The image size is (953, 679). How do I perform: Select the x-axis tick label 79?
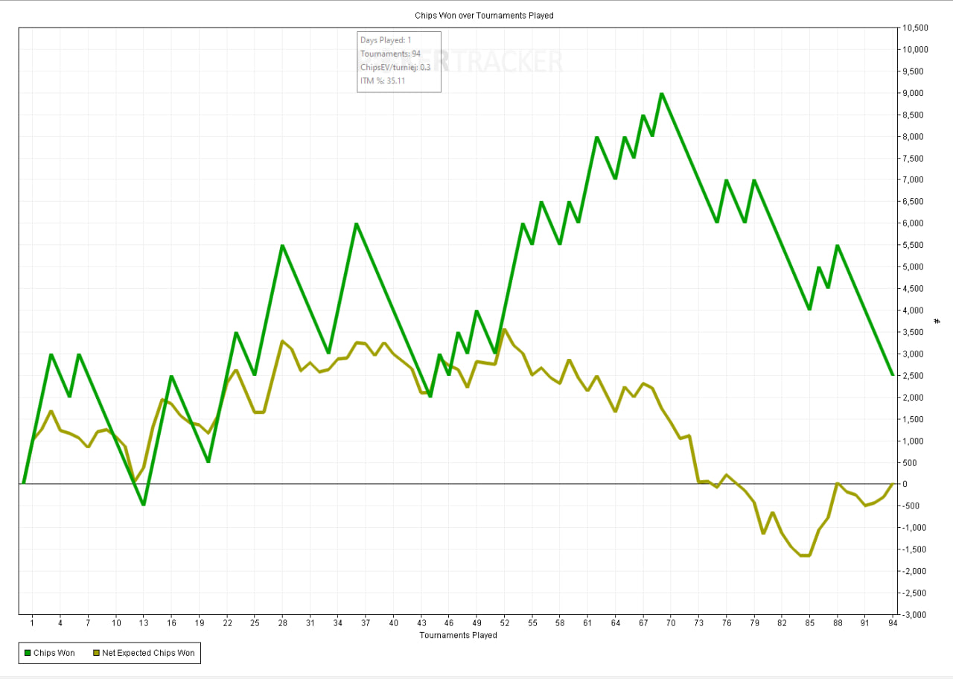[754, 623]
